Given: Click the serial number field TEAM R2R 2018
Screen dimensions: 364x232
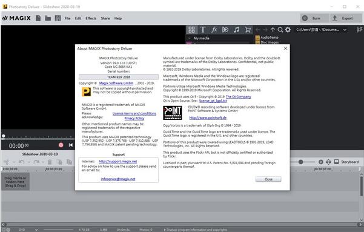Looking at the screenshot, I should pos(119,77).
